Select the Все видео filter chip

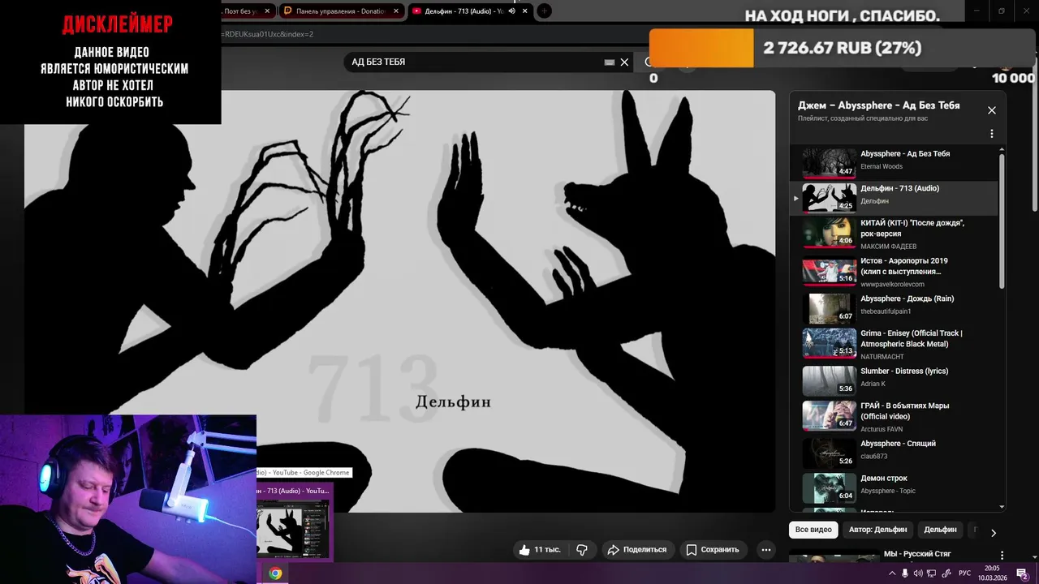(813, 530)
